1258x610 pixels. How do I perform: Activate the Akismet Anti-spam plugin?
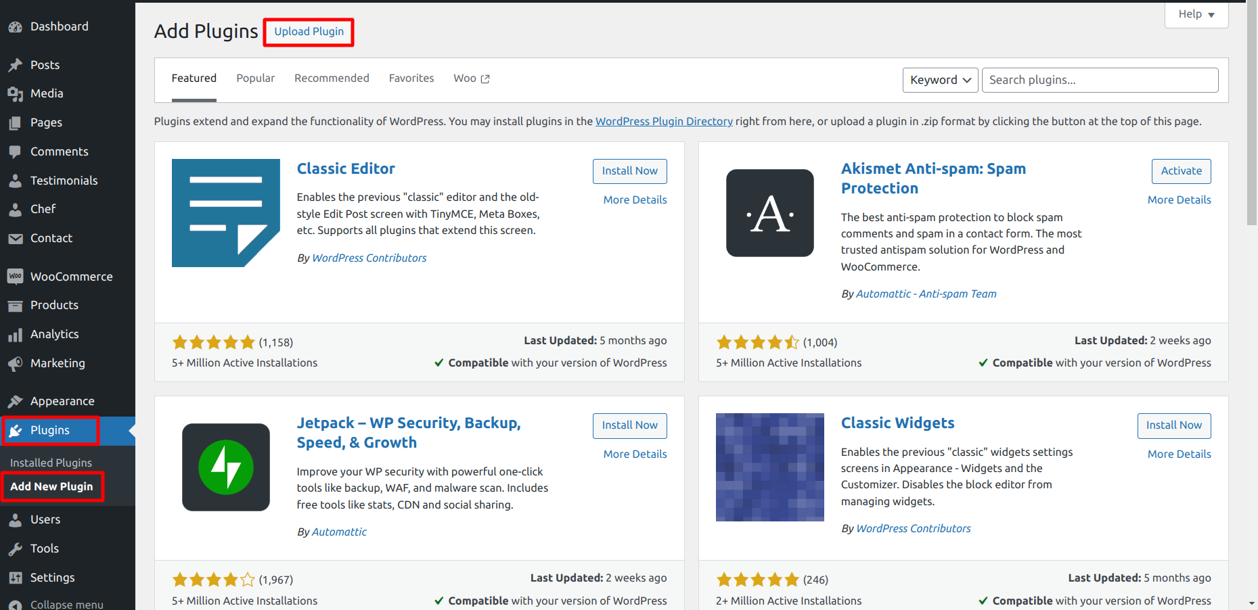tap(1181, 171)
